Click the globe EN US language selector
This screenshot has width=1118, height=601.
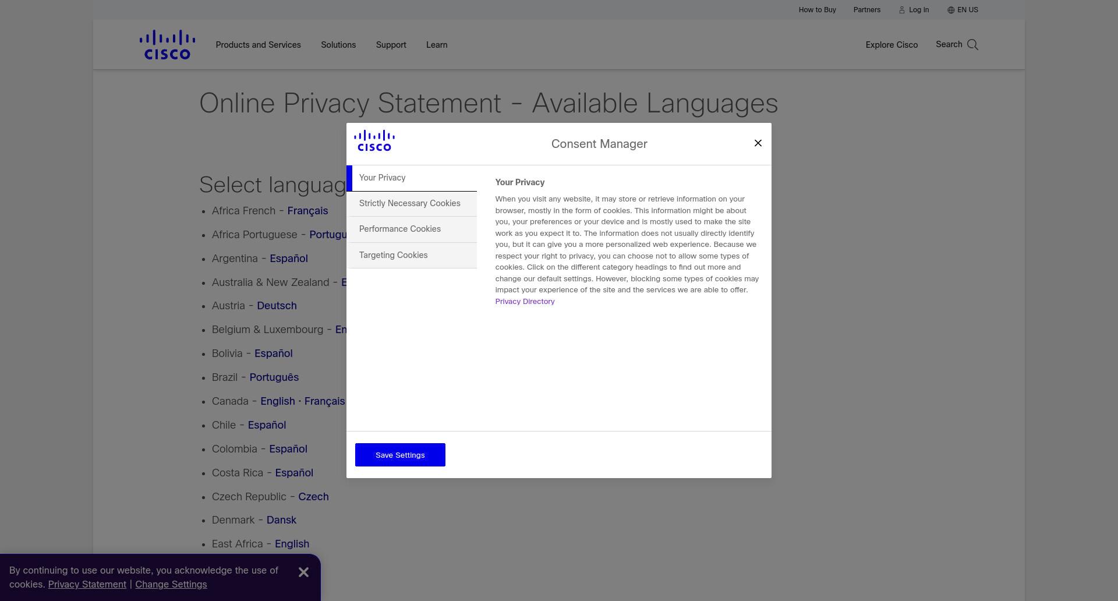coord(963,10)
